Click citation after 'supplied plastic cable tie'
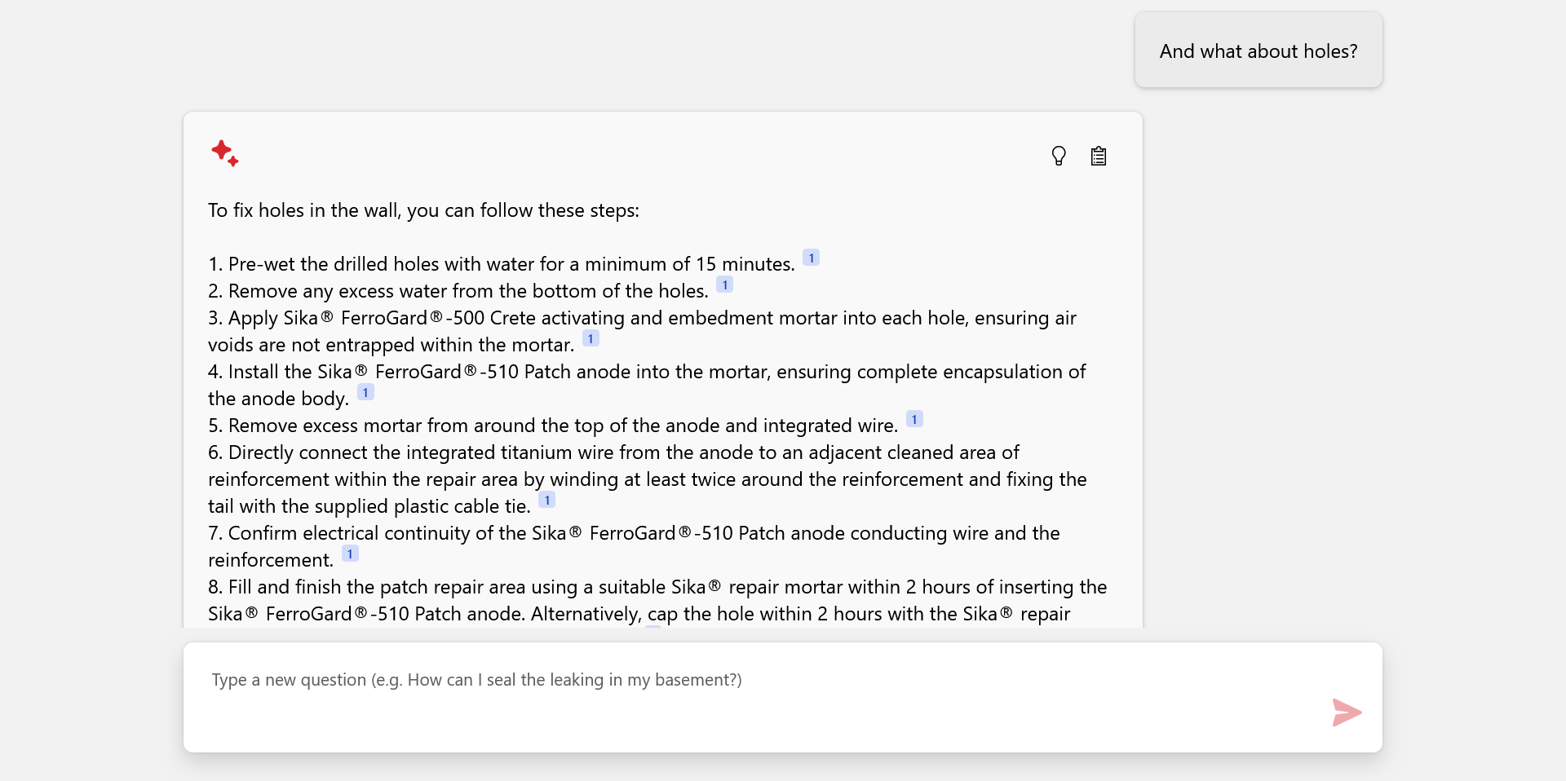This screenshot has height=781, width=1566. point(546,500)
